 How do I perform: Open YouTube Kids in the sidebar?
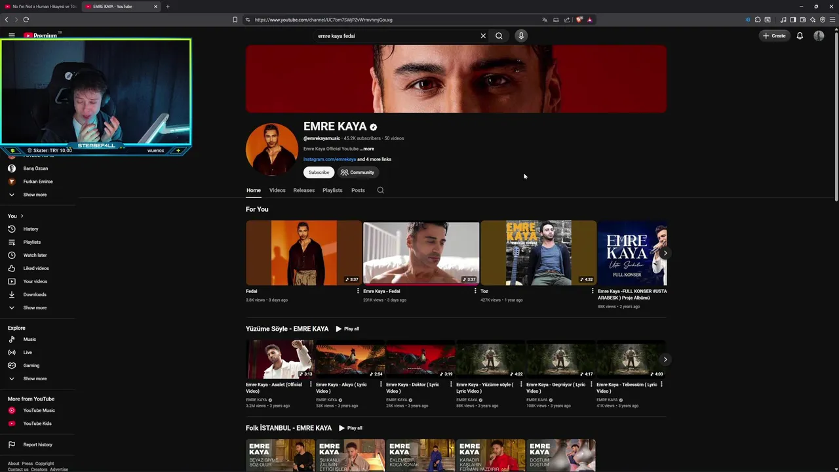pyautogui.click(x=38, y=423)
